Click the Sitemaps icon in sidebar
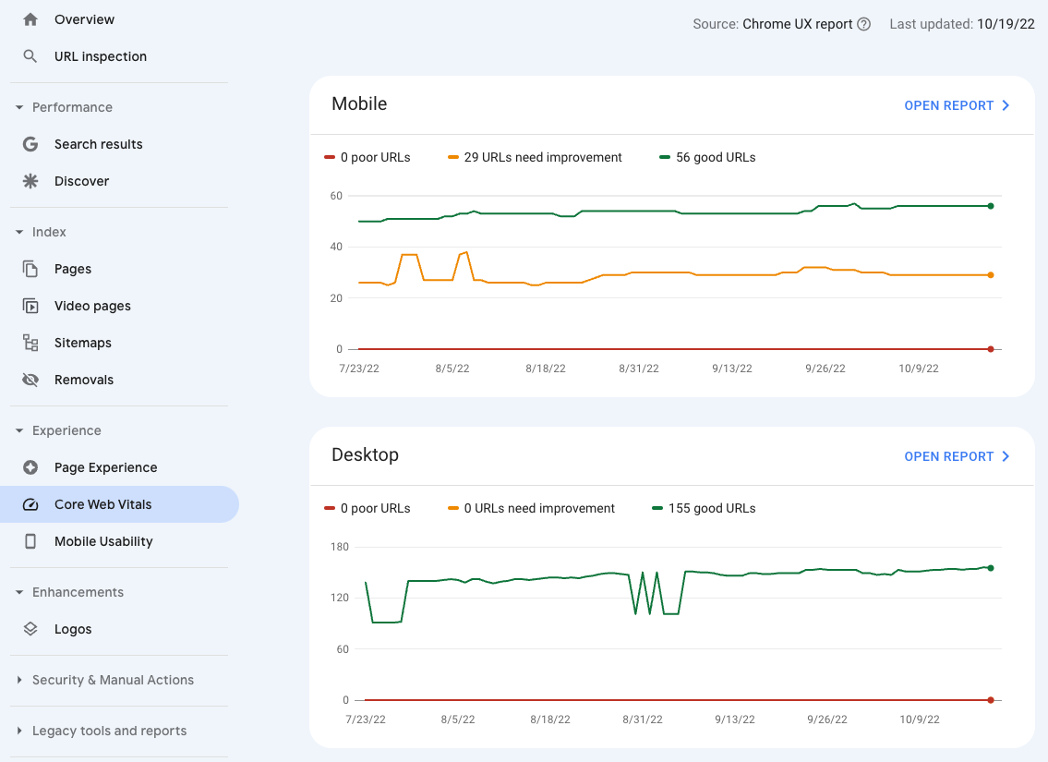Screen dimensions: 1048x762 (30, 343)
